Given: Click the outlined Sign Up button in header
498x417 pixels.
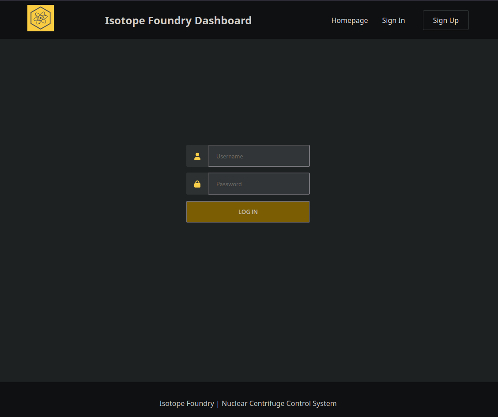Looking at the screenshot, I should (445, 20).
